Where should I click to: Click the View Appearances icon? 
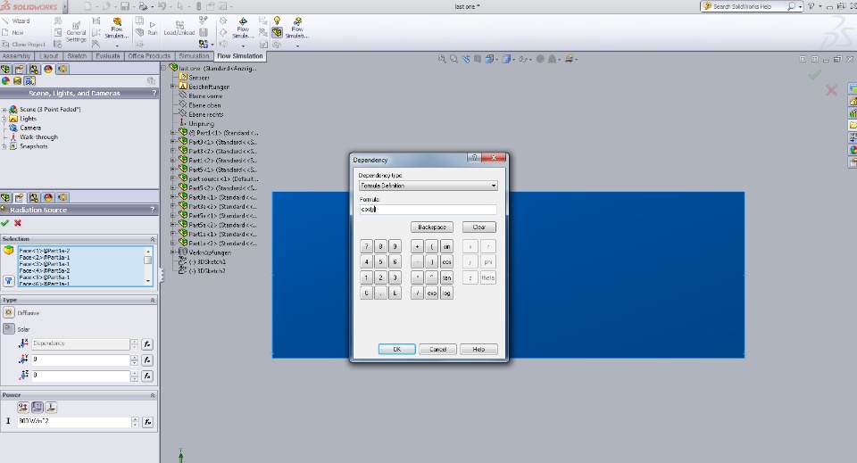[5, 81]
